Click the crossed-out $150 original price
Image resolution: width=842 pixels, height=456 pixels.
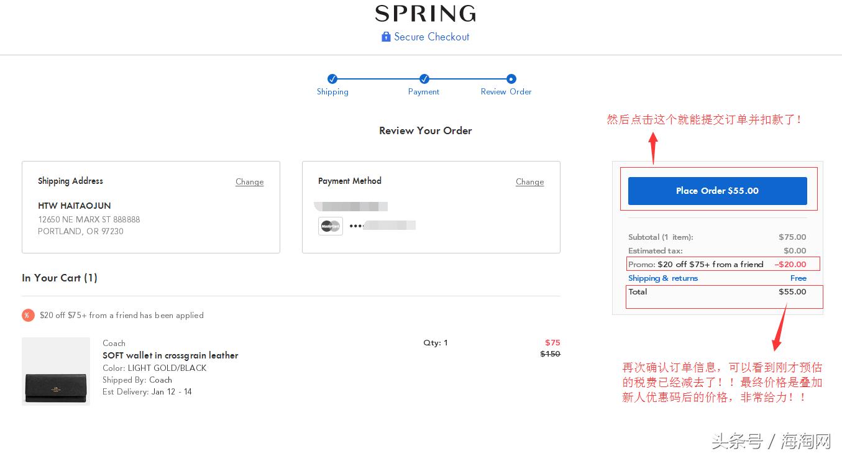550,353
